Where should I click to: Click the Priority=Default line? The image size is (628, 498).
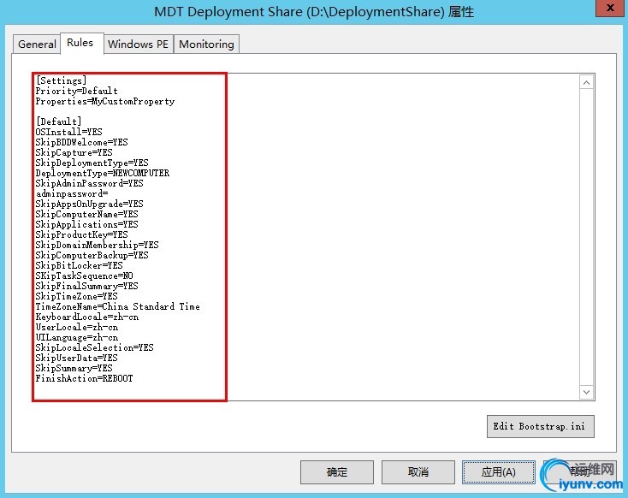tap(76, 91)
